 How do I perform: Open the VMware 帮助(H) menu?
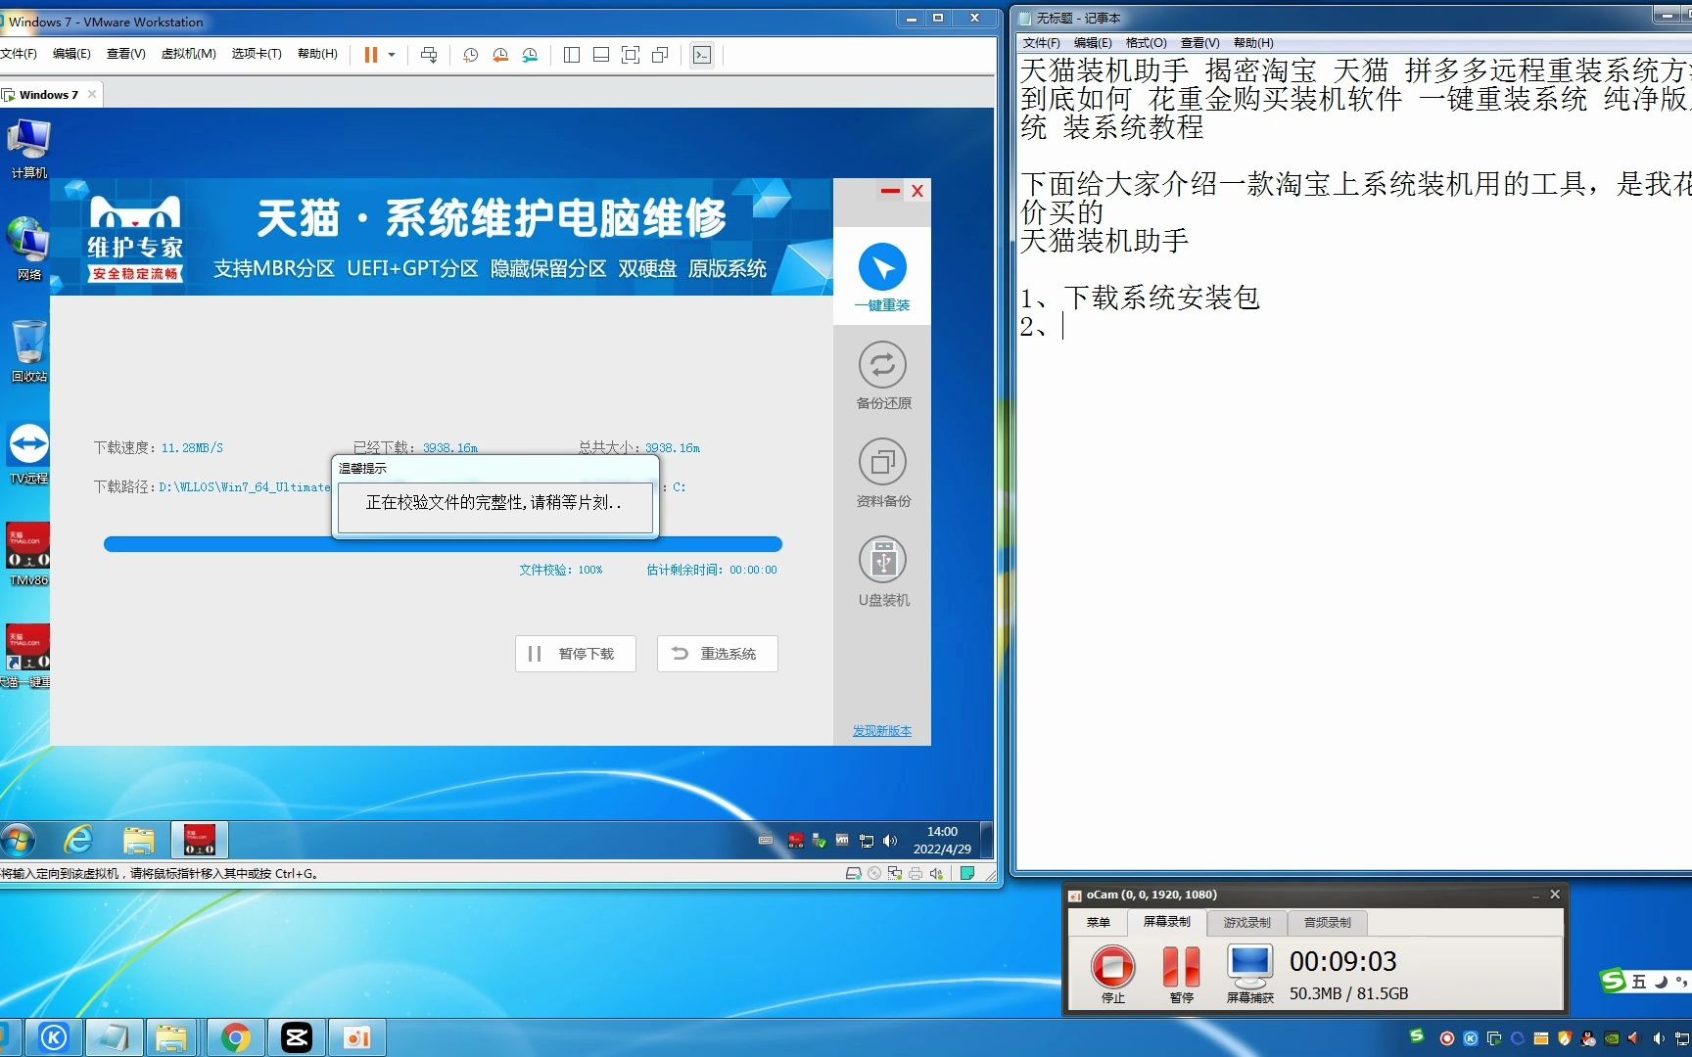click(x=317, y=54)
